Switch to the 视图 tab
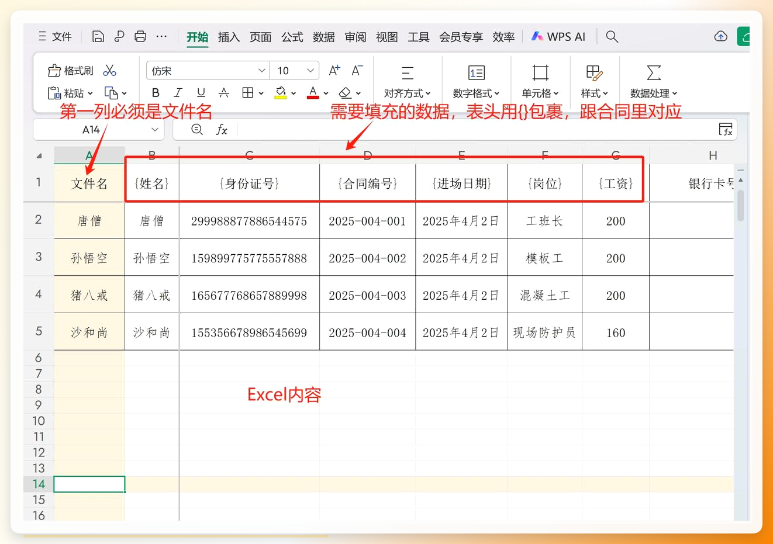The height and width of the screenshot is (544, 773). [387, 37]
